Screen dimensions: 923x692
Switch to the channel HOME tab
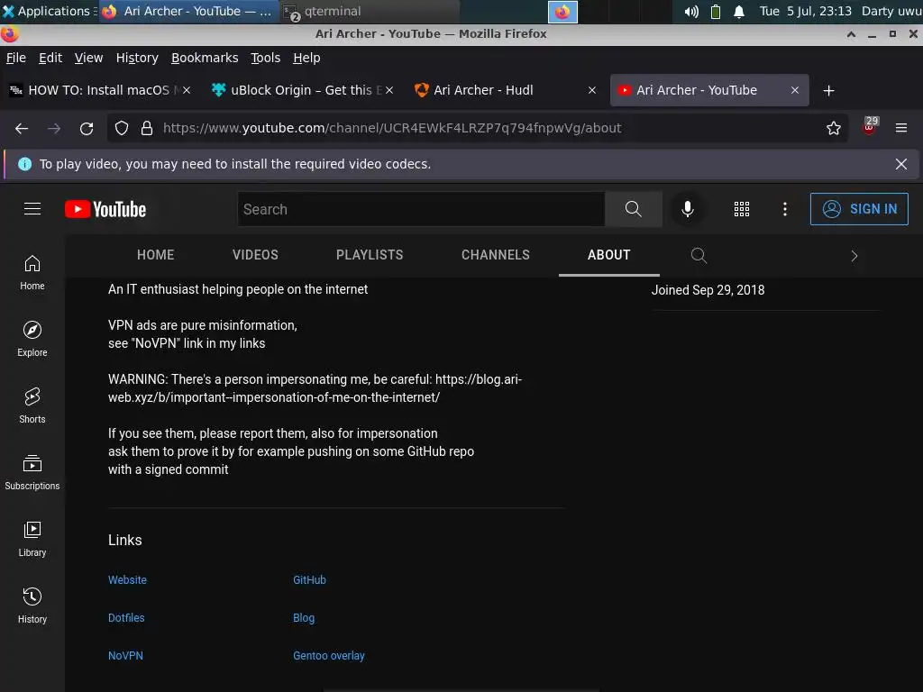tap(155, 255)
